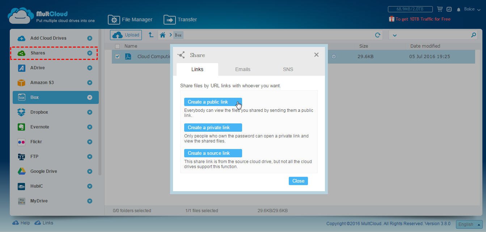Sort by Date modified column
Viewport: 486px width, 232px height.
(x=425, y=46)
